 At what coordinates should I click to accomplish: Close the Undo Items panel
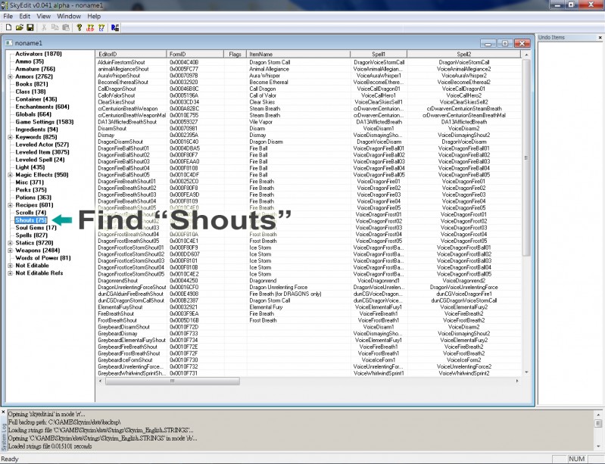(600, 37)
